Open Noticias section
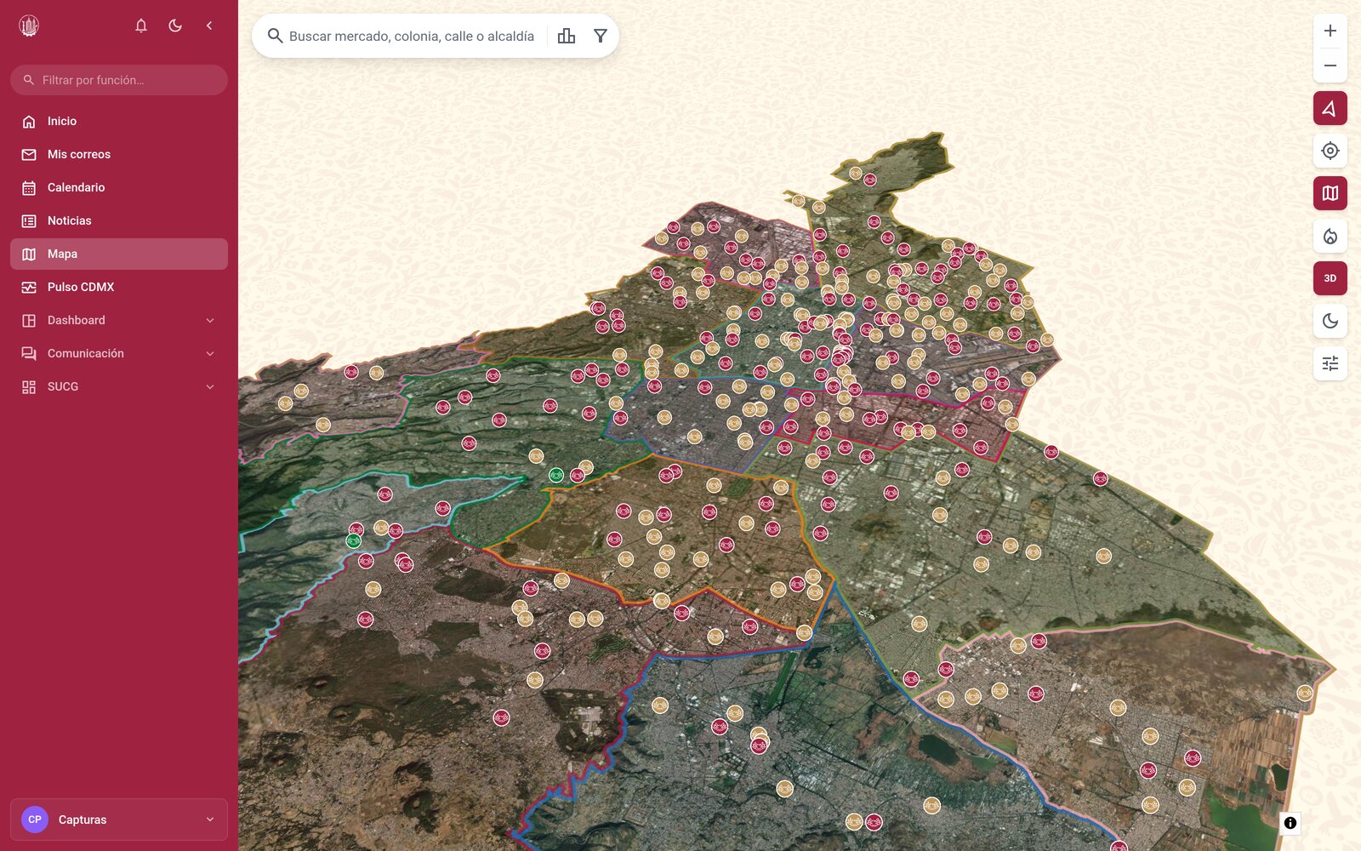The width and height of the screenshot is (1361, 851). 119,220
